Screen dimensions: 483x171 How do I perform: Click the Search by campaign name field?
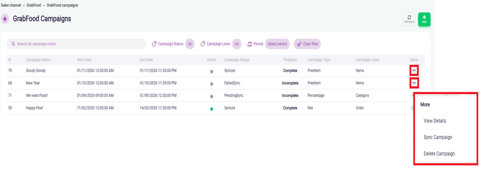click(x=79, y=44)
